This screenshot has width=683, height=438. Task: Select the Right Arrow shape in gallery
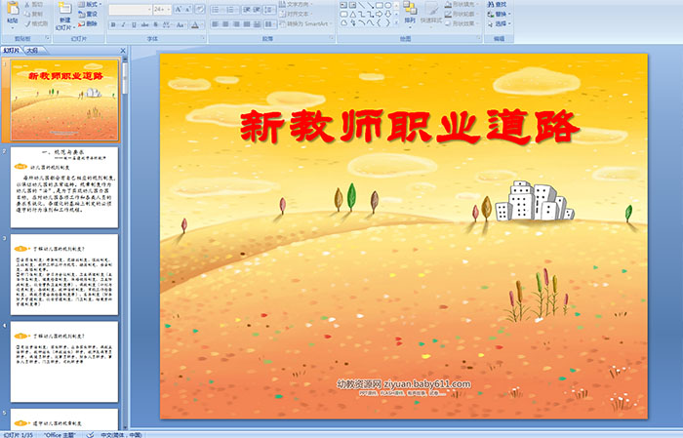379,15
